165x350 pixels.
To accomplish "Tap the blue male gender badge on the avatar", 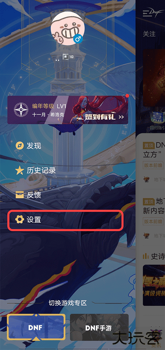I will click(x=78, y=39).
